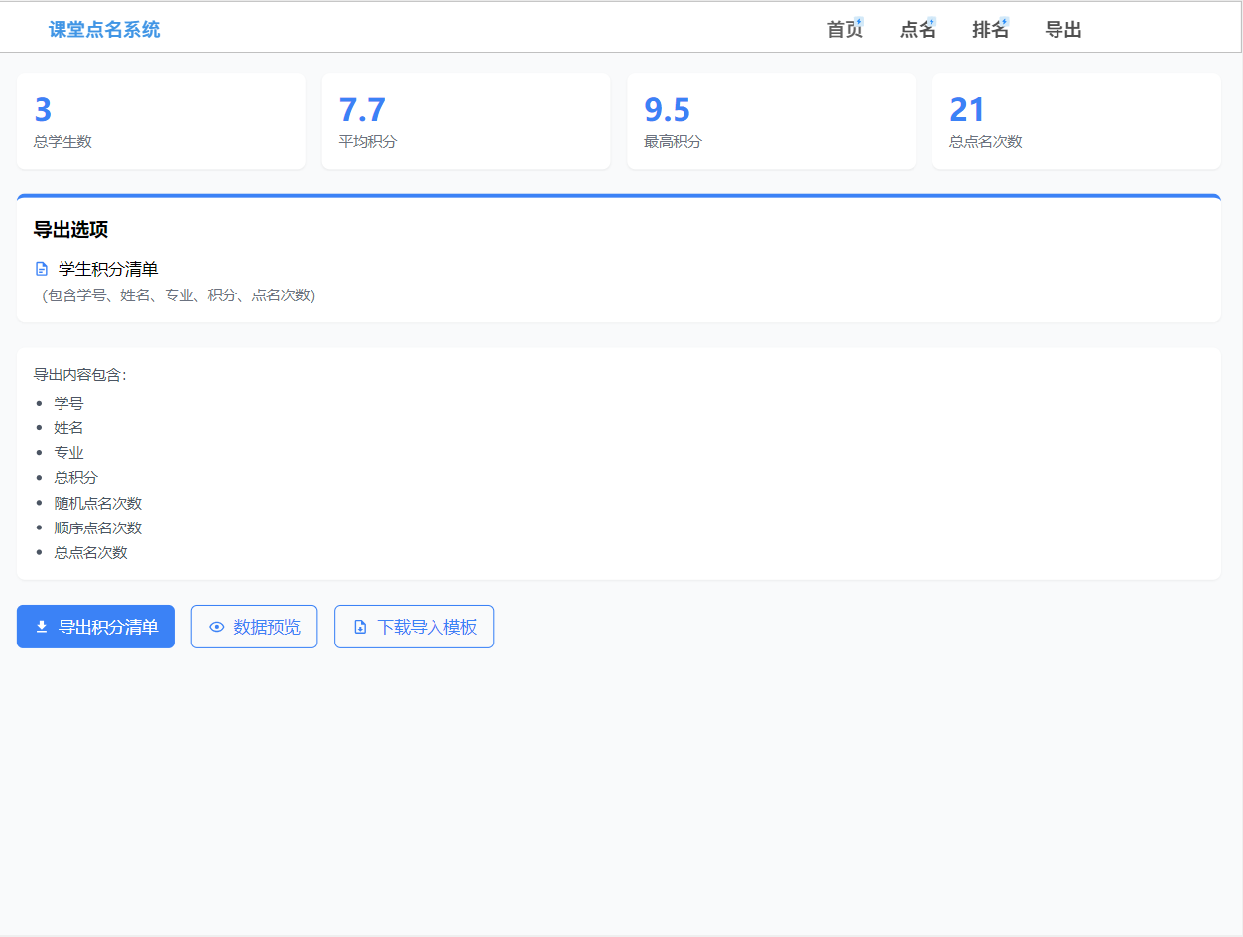Open the 排名 ranking page
Image resolution: width=1243 pixels, height=937 pixels.
point(989,30)
